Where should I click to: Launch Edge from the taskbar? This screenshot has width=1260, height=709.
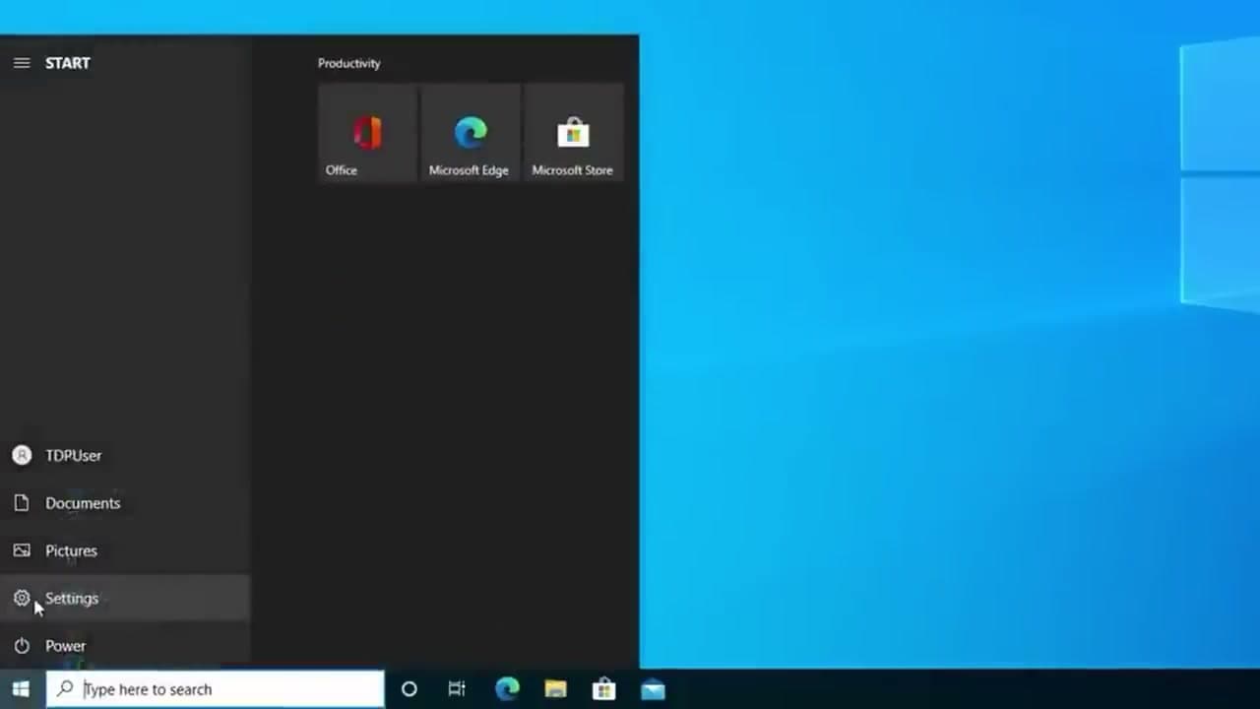click(x=507, y=689)
